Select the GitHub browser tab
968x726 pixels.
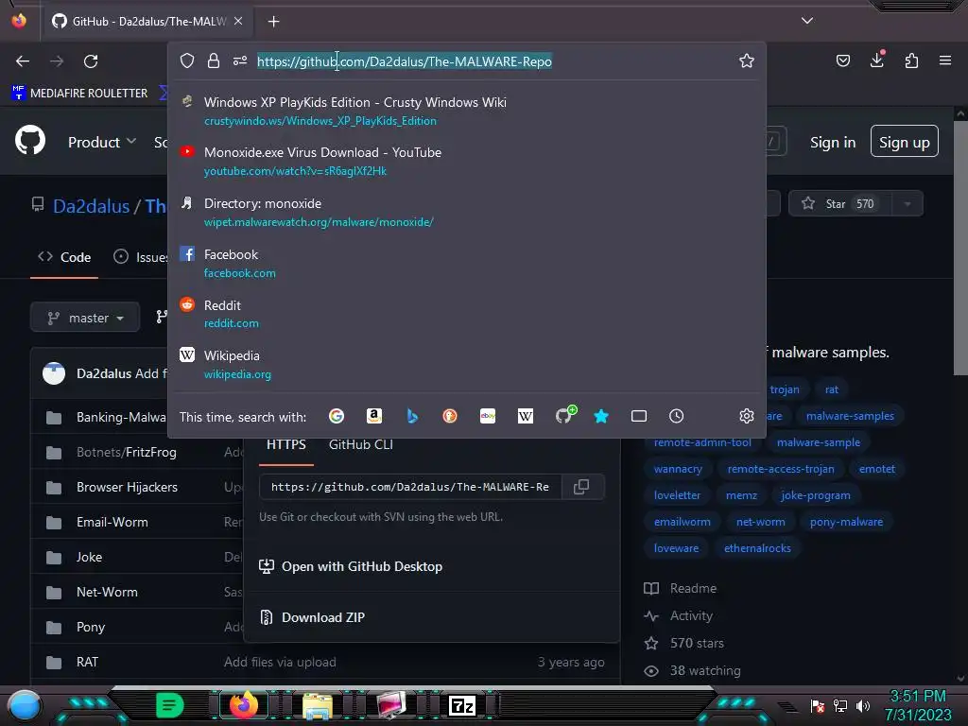(x=148, y=22)
